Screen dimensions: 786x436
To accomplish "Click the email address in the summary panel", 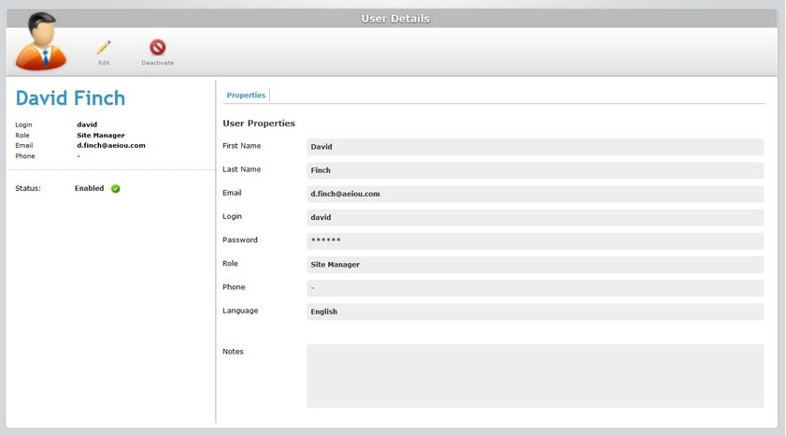I will click(x=111, y=146).
